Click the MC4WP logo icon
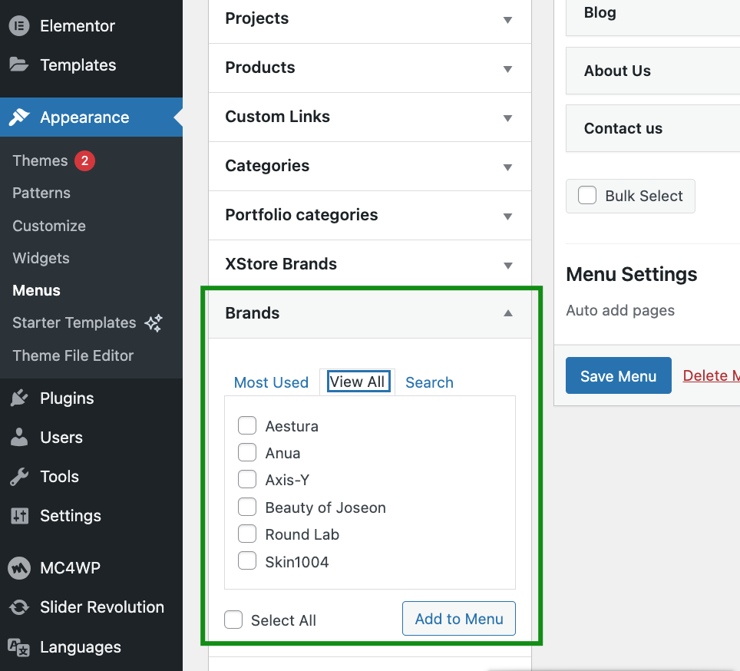 [x=19, y=568]
